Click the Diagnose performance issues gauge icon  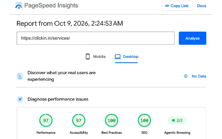20,99
